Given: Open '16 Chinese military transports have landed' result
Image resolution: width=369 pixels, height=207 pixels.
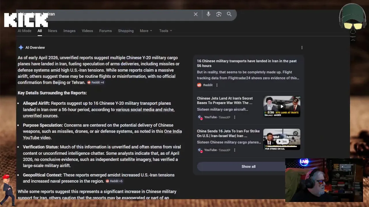Looking at the screenshot, I should pos(247,63).
